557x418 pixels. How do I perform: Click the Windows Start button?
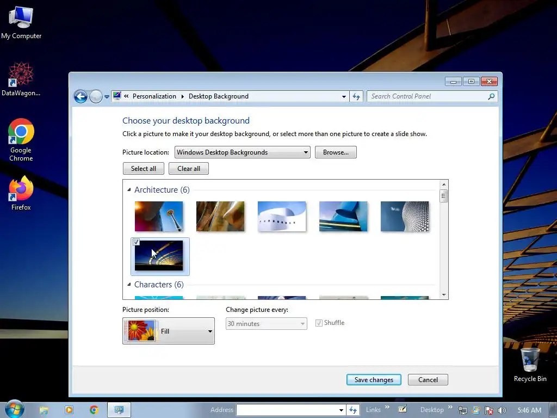[x=14, y=409]
